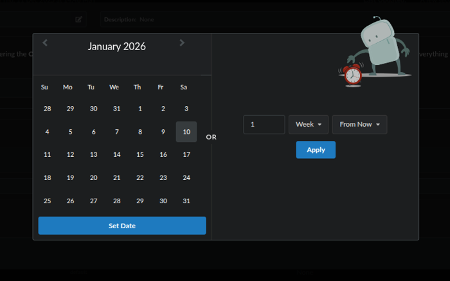The image size is (450, 281).
Task: Go to the previous month arrow
Action: point(45,43)
